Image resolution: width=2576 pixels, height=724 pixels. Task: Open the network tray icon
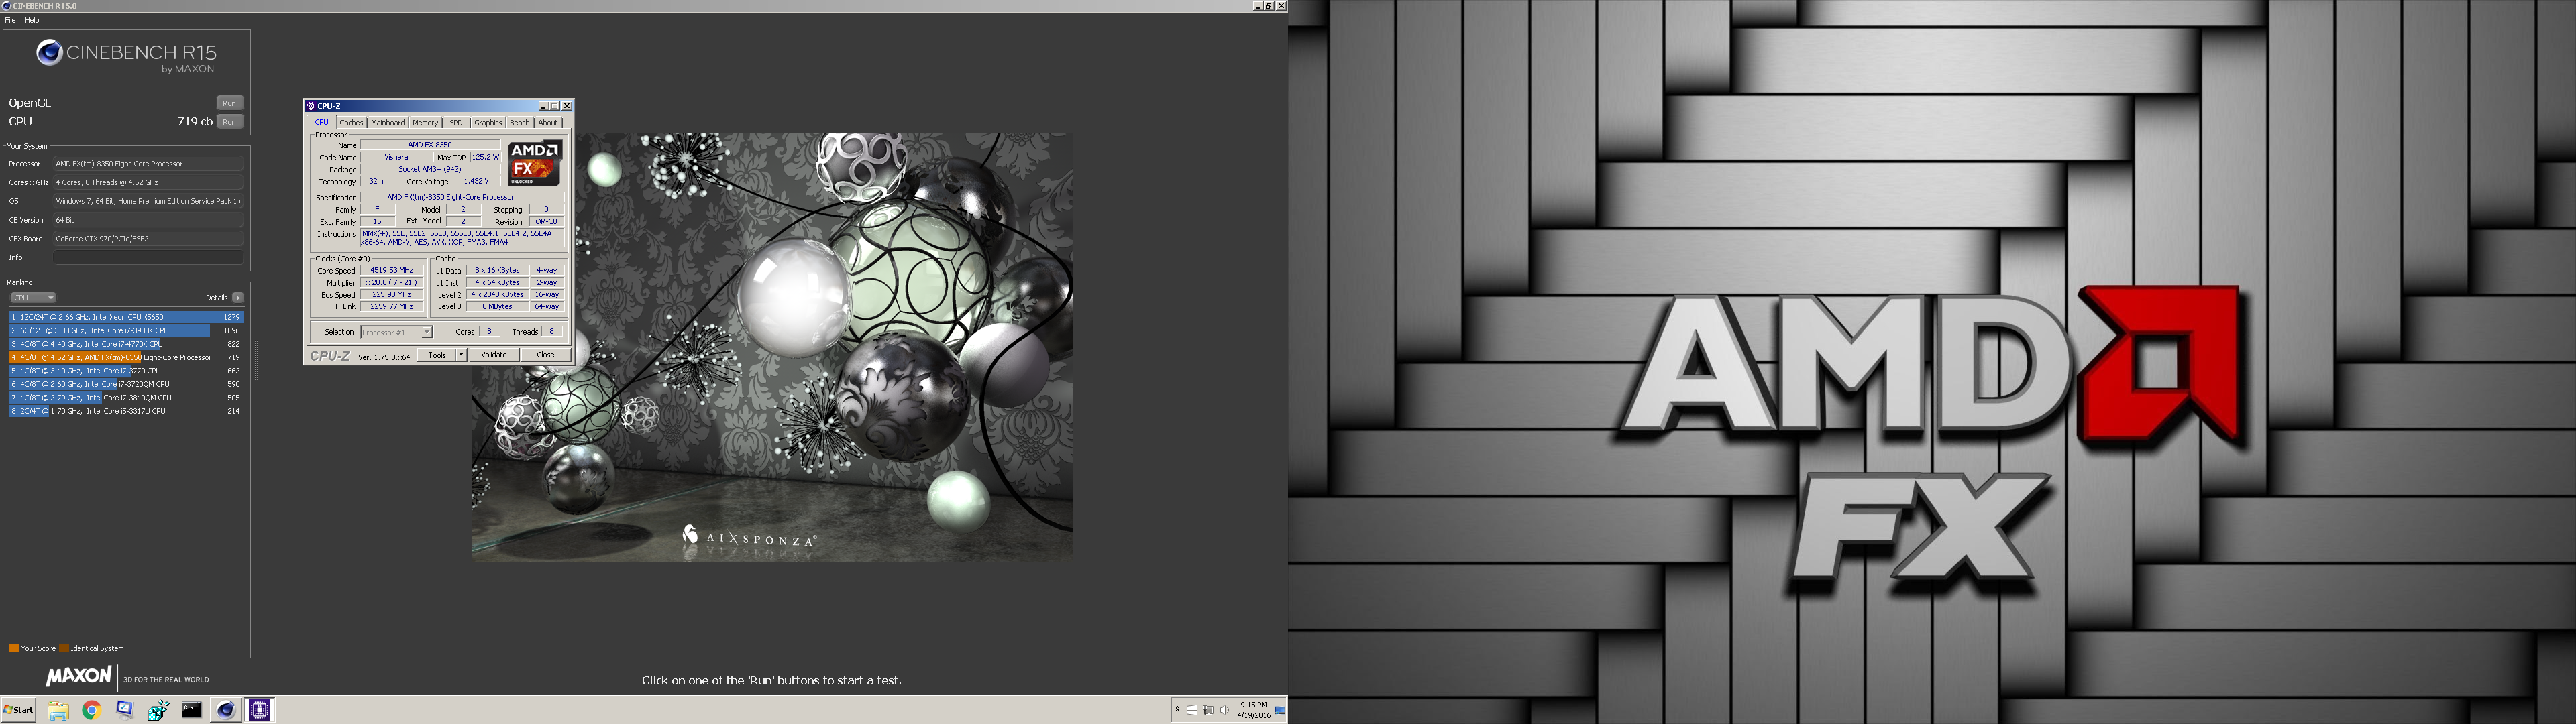pyautogui.click(x=1208, y=710)
